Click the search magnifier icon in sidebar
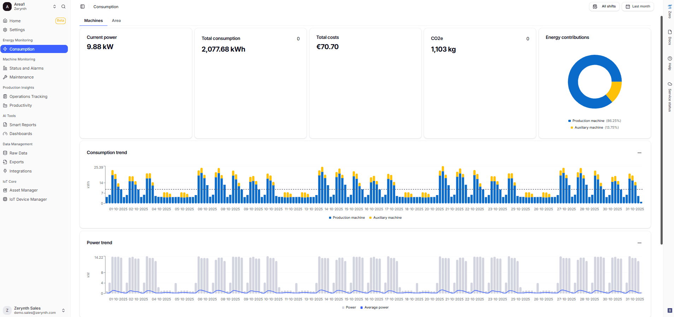This screenshot has height=317, width=674. pyautogui.click(x=63, y=7)
